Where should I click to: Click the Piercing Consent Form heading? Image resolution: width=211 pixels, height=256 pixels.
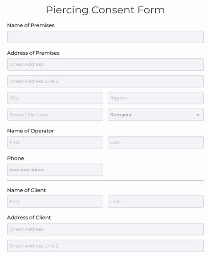(105, 10)
